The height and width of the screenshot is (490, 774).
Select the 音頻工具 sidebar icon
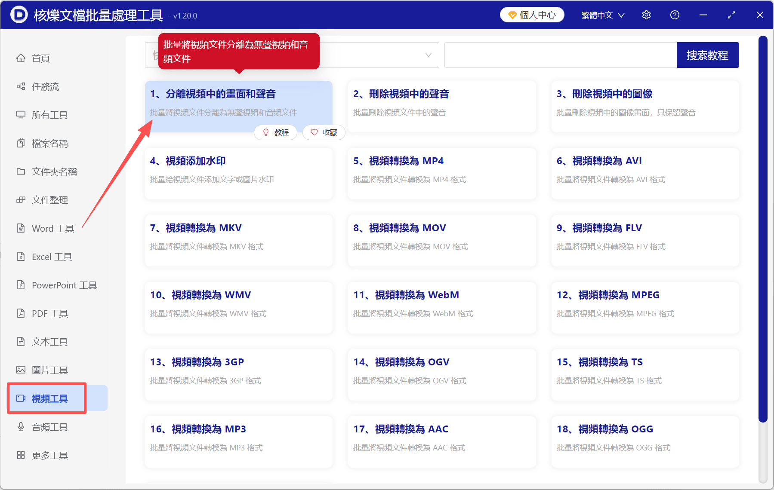click(47, 427)
